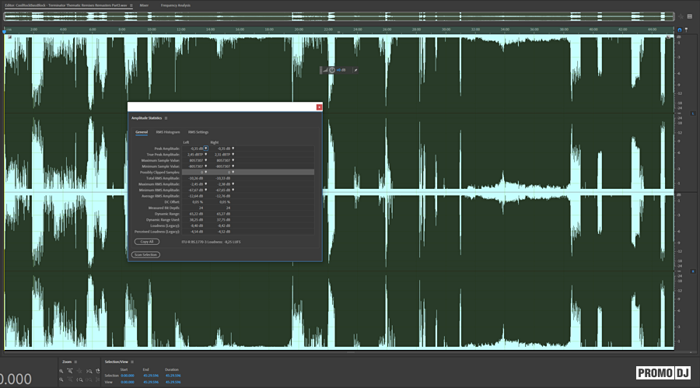Click the Copy All button
This screenshot has width=700, height=388.
tap(147, 242)
